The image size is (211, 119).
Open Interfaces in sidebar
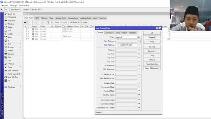pos(11,20)
